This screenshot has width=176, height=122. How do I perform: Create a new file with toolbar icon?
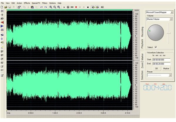click(2, 7)
